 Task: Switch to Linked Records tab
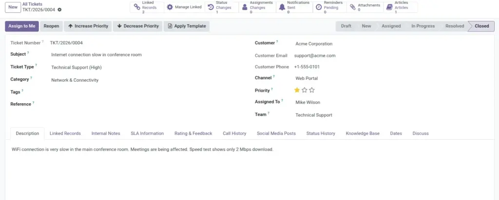(65, 133)
